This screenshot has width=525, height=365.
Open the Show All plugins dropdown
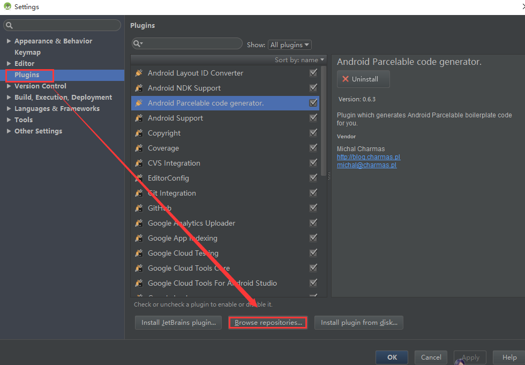(290, 45)
